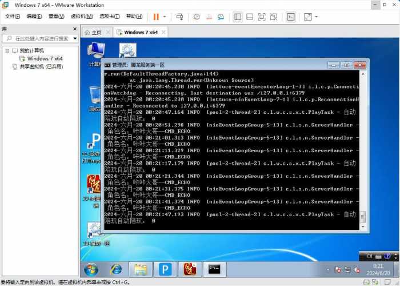Click the blue P app taskbar icon
Screen dimensions: 400x286
165,269
